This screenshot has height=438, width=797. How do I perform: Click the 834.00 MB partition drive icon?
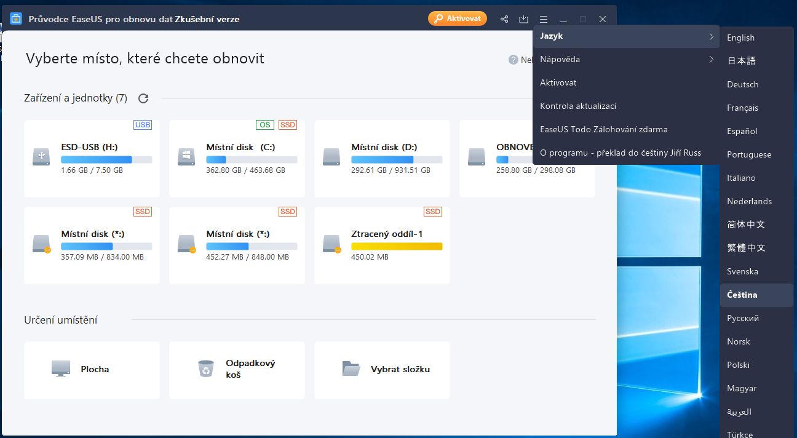41,243
